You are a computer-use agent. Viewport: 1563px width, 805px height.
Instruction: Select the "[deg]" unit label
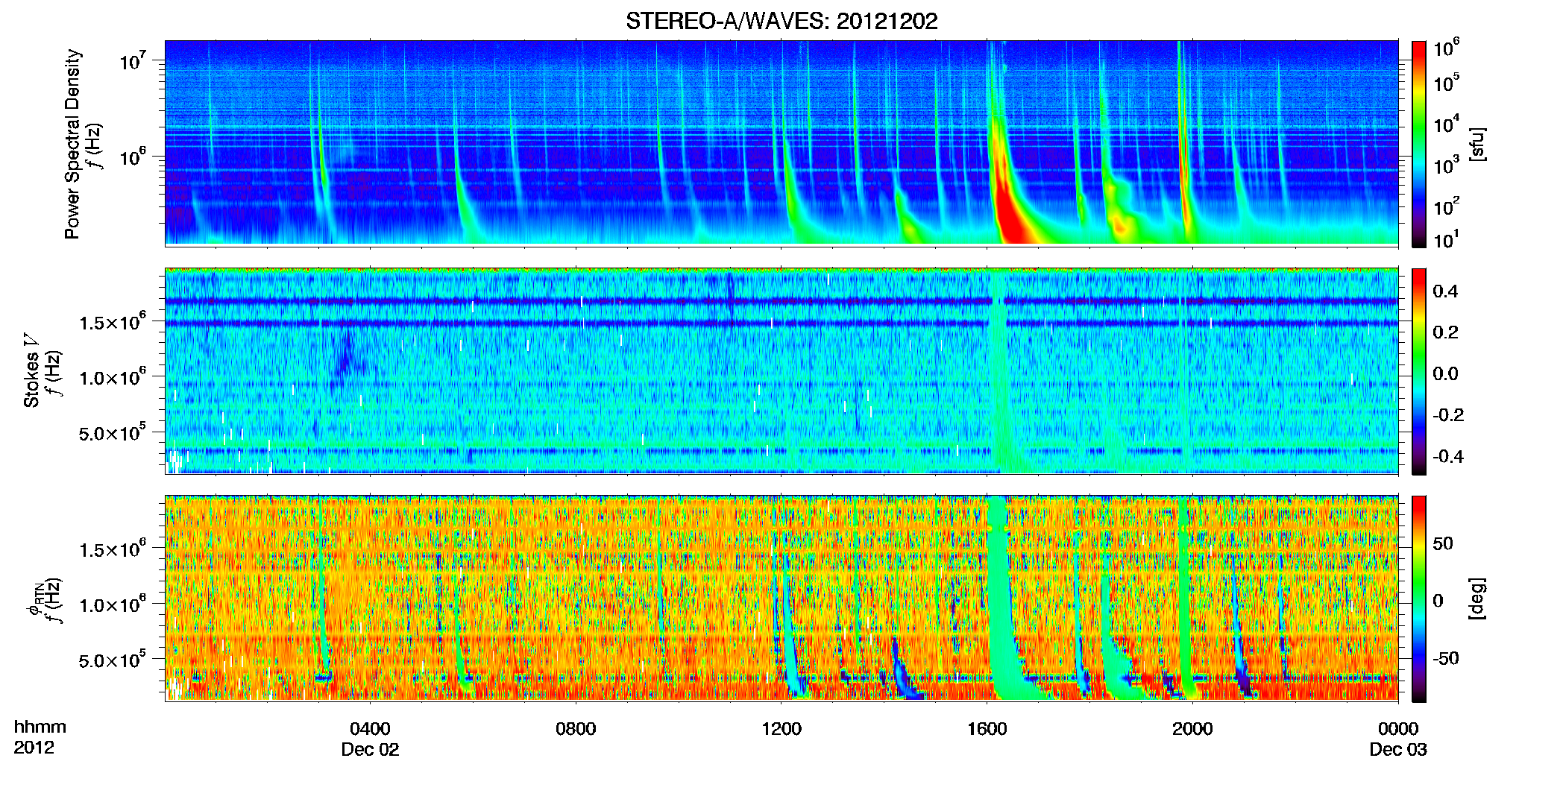point(1476,599)
